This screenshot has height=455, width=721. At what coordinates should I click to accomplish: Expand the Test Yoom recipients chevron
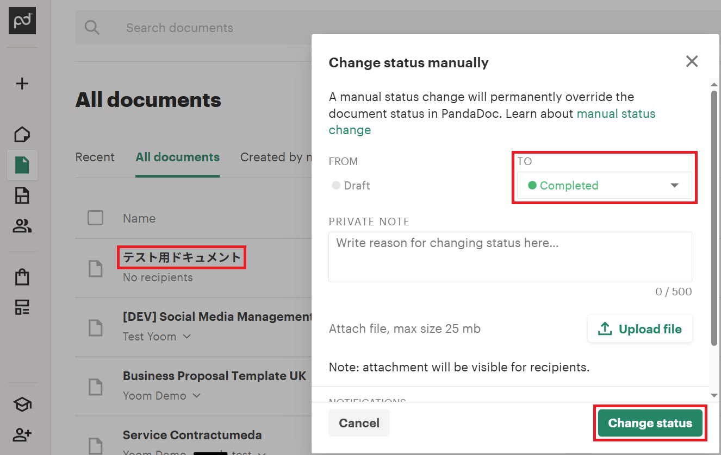[187, 337]
